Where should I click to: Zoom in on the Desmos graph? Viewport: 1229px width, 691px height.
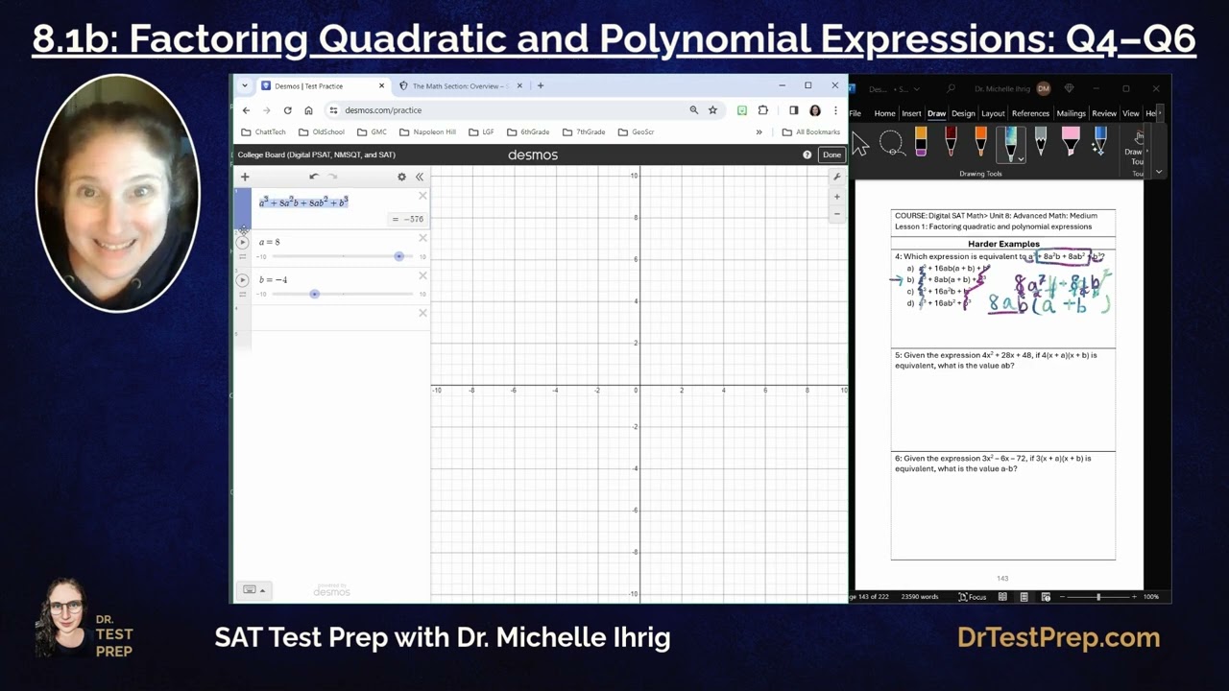(x=836, y=197)
